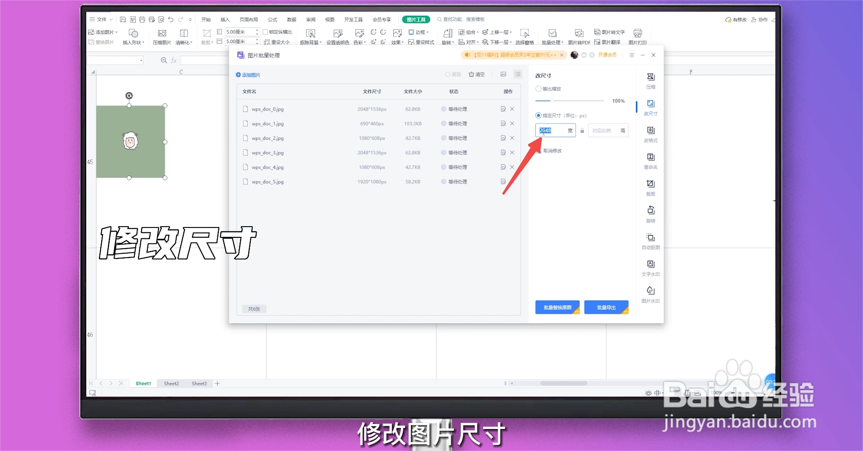Open the 自动抠图 auto cutout tool

pyautogui.click(x=650, y=241)
